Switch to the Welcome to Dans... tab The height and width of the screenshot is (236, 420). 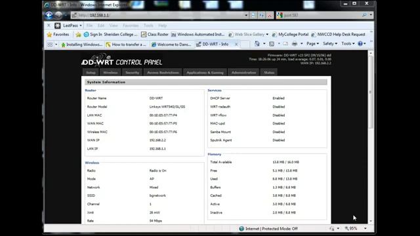[171, 45]
